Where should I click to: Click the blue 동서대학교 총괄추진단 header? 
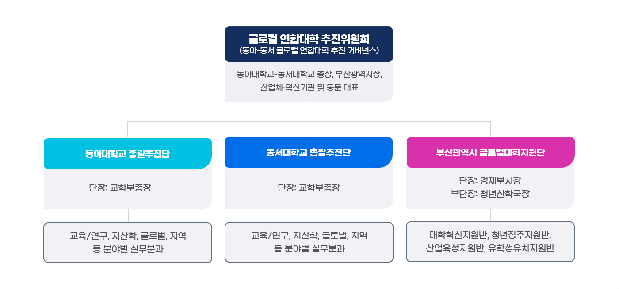pos(309,153)
